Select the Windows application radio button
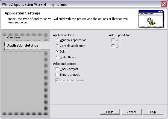 point(57,40)
